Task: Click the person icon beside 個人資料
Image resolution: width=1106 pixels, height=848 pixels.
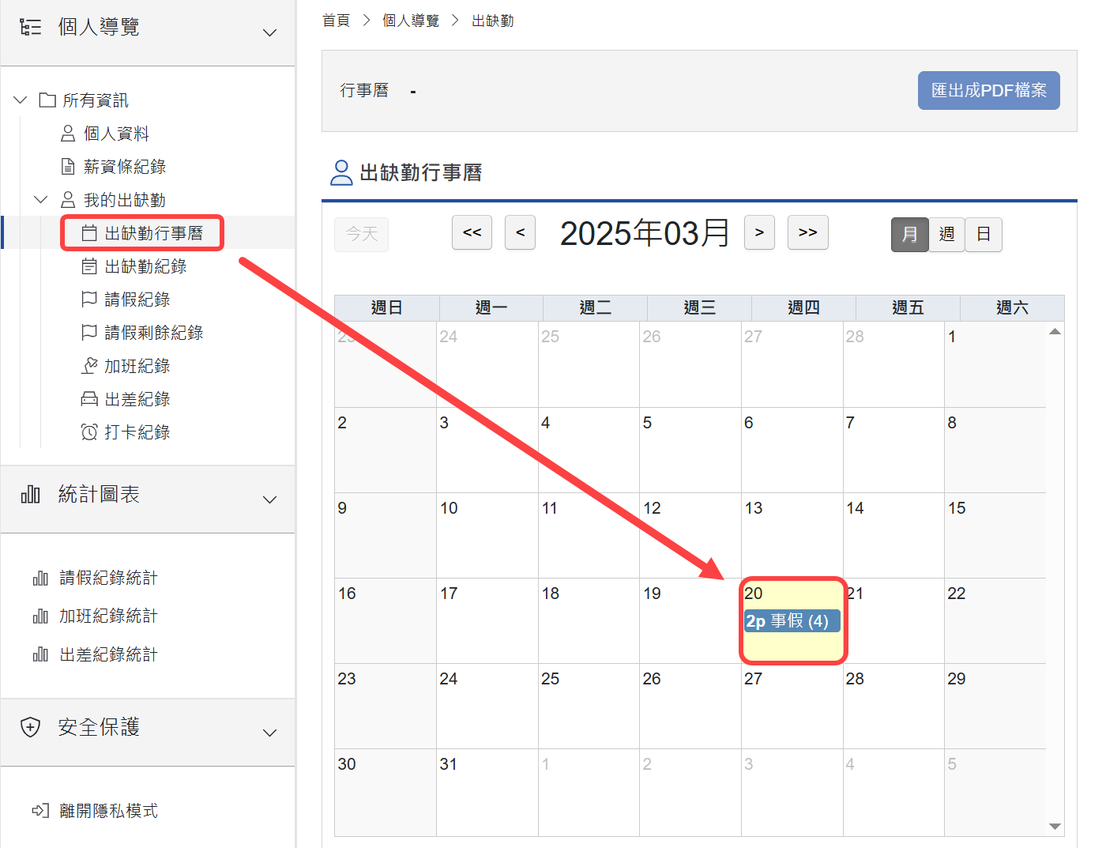Action: (x=68, y=134)
